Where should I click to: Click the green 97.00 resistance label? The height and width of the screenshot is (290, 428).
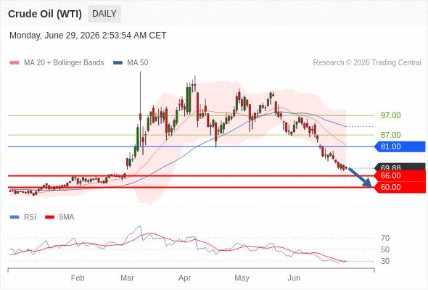(x=391, y=115)
